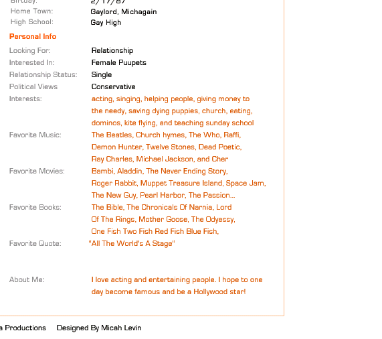Click the 'High School:' label
The image size is (382, 339).
tap(32, 22)
